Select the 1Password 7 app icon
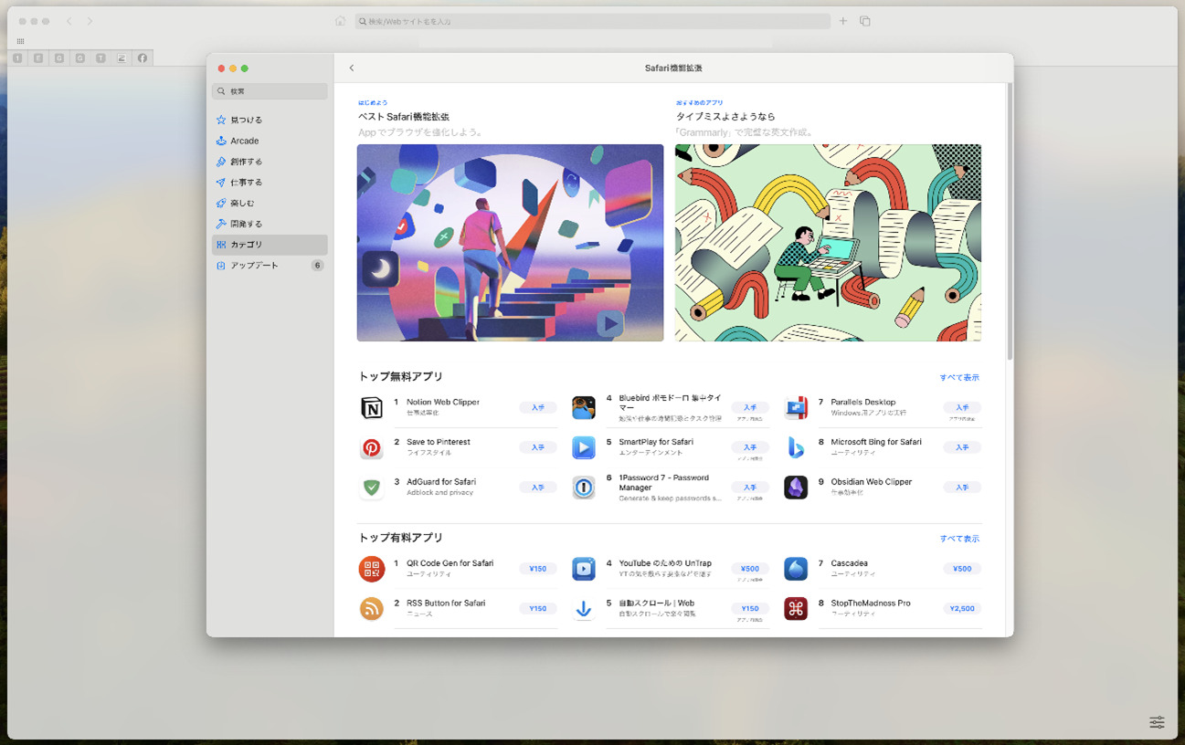The height and width of the screenshot is (745, 1185). pos(584,488)
